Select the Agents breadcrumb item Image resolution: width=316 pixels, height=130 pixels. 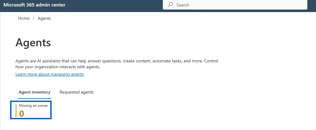tap(44, 18)
